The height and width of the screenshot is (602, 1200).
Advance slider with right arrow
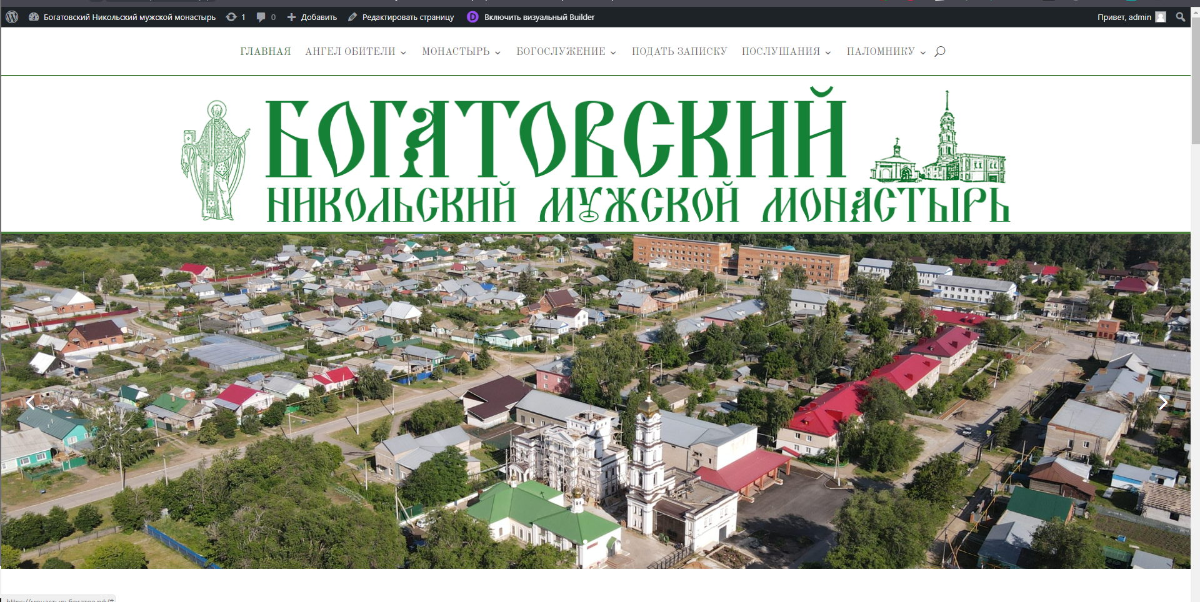click(1162, 403)
